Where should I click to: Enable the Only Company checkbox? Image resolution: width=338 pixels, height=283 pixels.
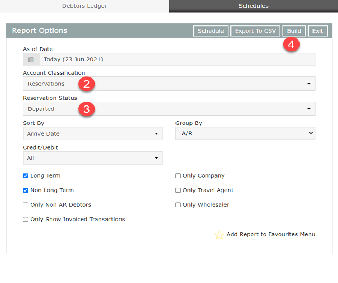178,176
